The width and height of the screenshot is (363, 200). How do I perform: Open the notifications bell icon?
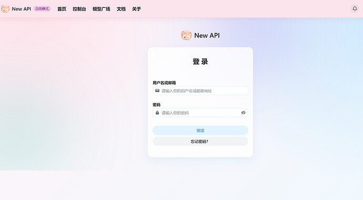355,9
